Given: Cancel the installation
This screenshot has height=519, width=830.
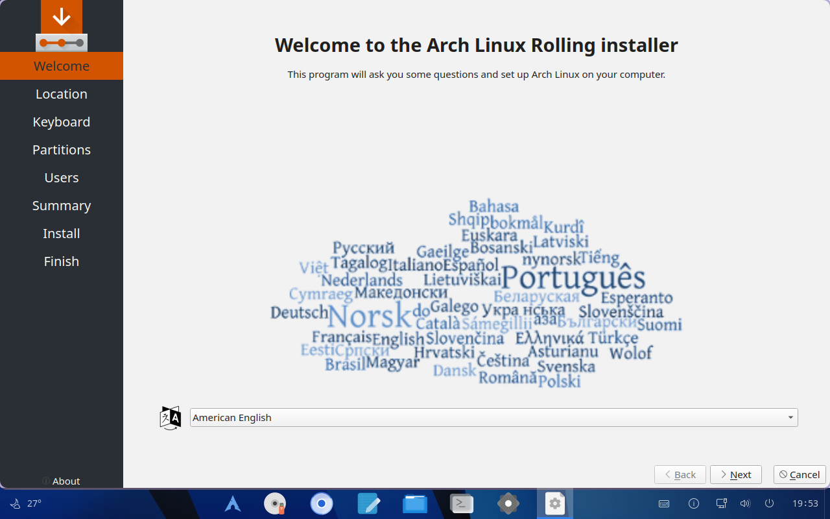Looking at the screenshot, I should [800, 475].
